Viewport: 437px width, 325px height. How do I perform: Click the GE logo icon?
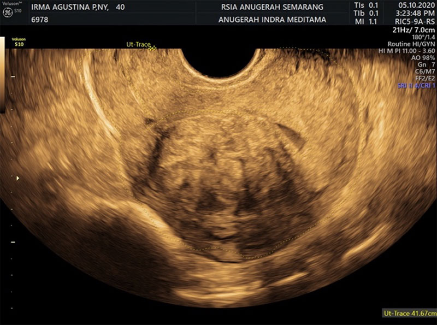click(7, 13)
